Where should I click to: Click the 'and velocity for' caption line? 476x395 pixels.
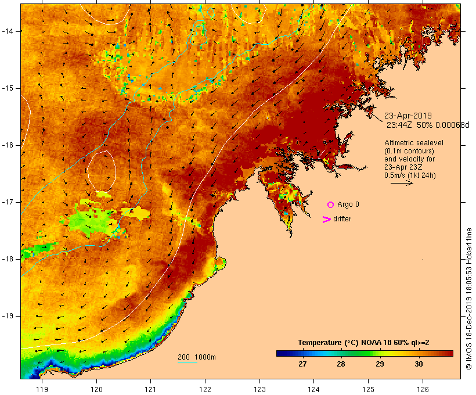coord(409,159)
